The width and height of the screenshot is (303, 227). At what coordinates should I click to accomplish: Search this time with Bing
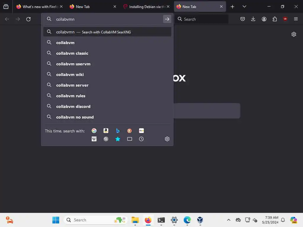[118, 131]
